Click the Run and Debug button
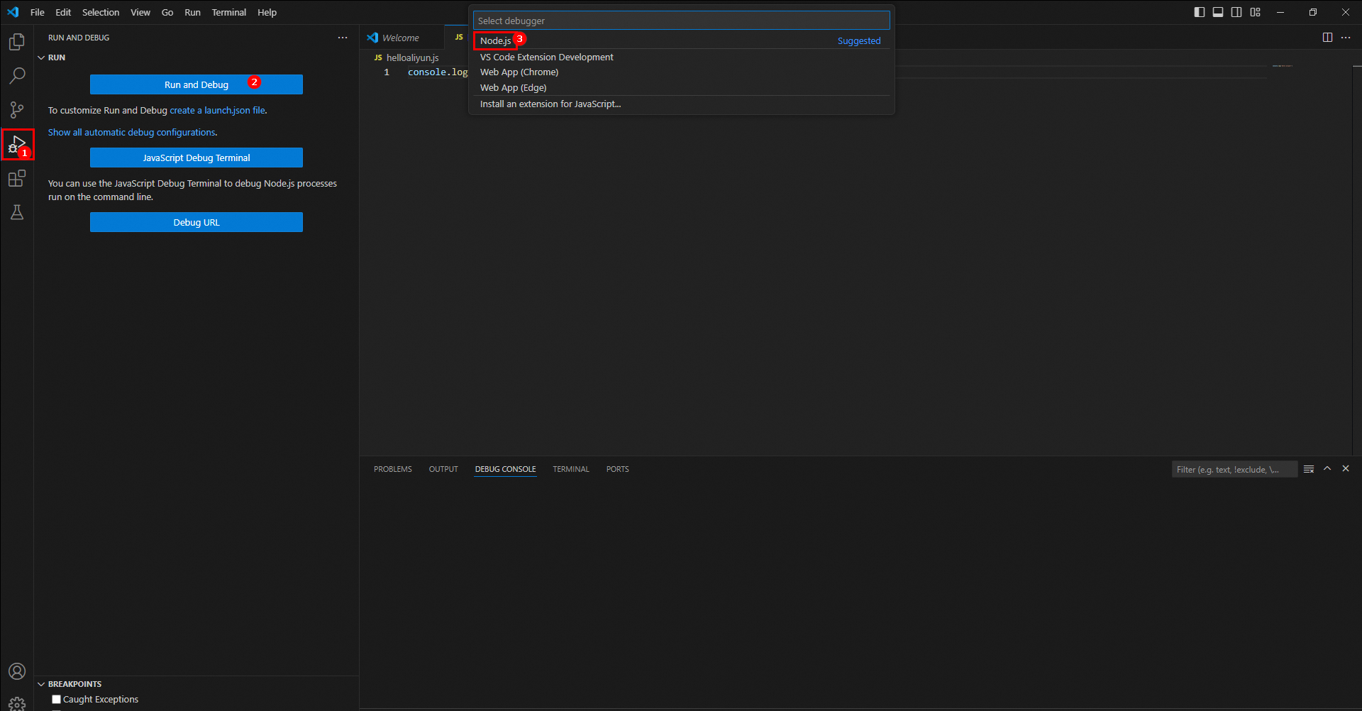1362x711 pixels. coord(196,84)
